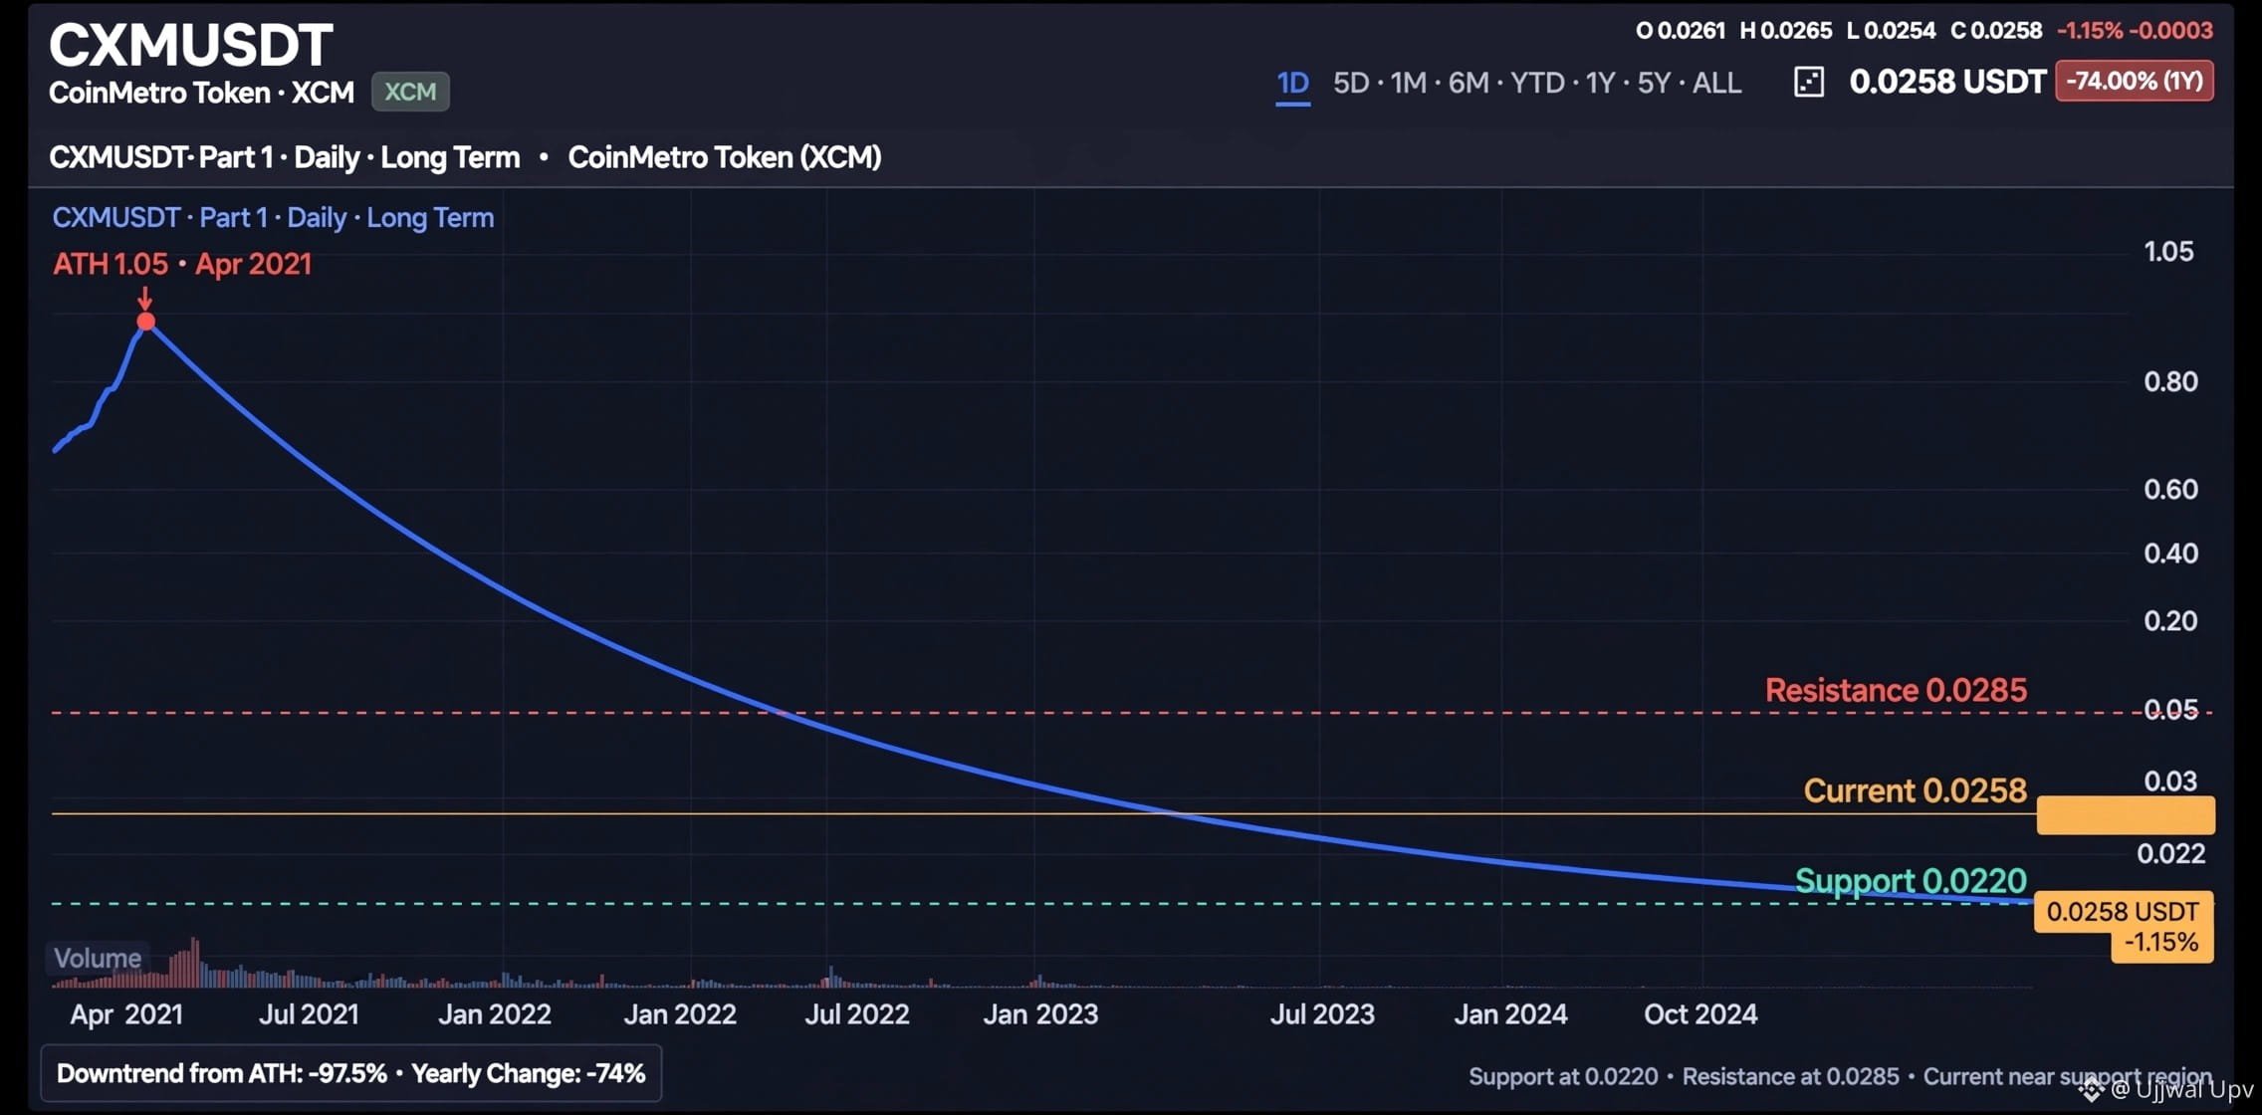Click the red ATH marker dot
The image size is (2262, 1115).
coord(146,321)
